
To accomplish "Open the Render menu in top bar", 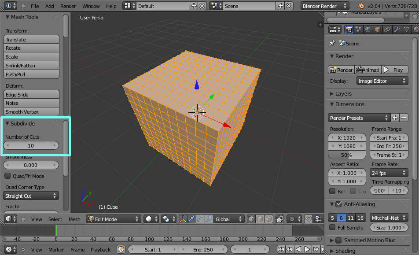I will coord(68,6).
